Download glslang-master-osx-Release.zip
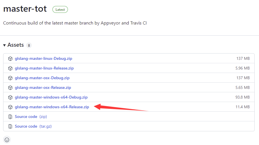 (x=43, y=88)
